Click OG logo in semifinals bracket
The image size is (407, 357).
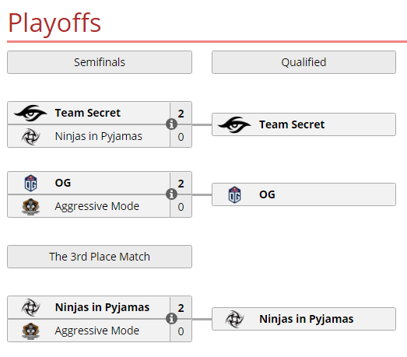click(30, 184)
